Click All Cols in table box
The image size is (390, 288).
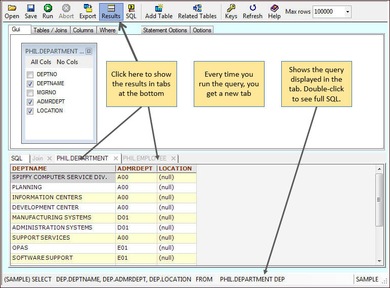(x=41, y=62)
